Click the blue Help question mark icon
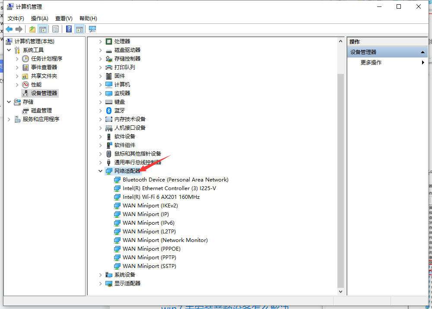Viewport: 432px width, 309px height. 69,29
